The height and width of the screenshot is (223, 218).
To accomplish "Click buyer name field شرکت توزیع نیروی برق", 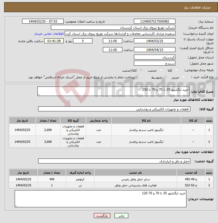I will [113, 28].
